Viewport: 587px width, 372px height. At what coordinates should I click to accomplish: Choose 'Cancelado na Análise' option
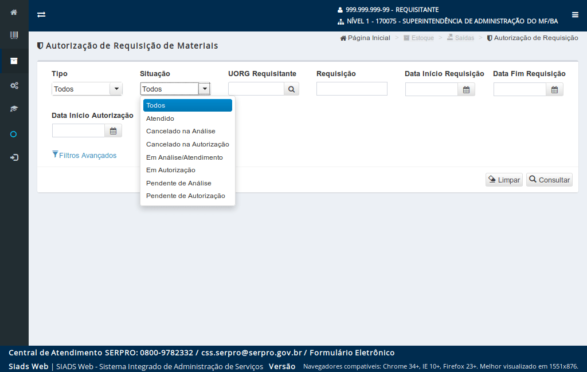pyautogui.click(x=187, y=131)
